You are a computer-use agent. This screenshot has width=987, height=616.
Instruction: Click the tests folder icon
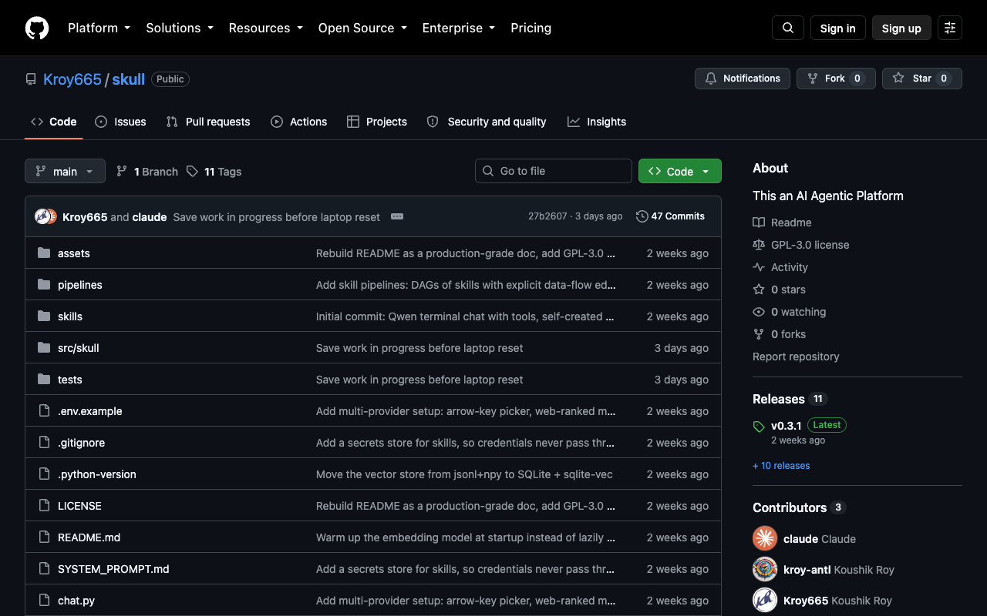pos(44,380)
